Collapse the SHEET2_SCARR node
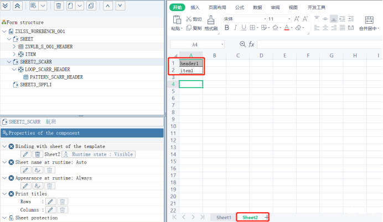383x222 pixels. point(9,62)
